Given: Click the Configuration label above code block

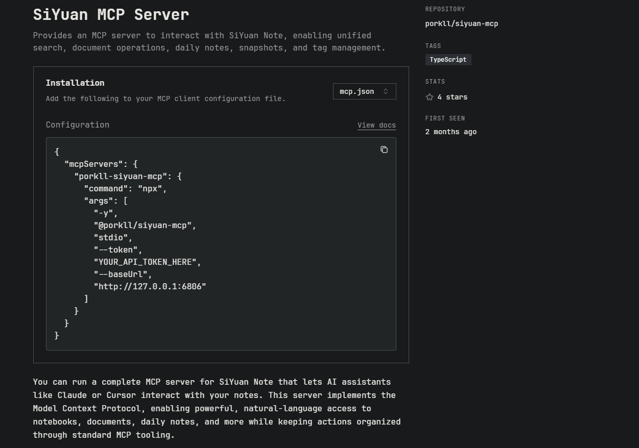Looking at the screenshot, I should pyautogui.click(x=78, y=125).
